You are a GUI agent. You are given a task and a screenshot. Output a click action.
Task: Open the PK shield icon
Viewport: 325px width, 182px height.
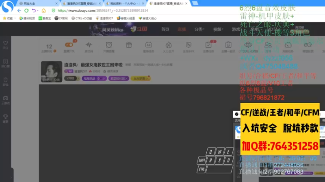click(x=188, y=45)
